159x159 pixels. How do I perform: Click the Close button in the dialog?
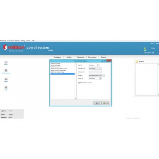(x=106, y=103)
